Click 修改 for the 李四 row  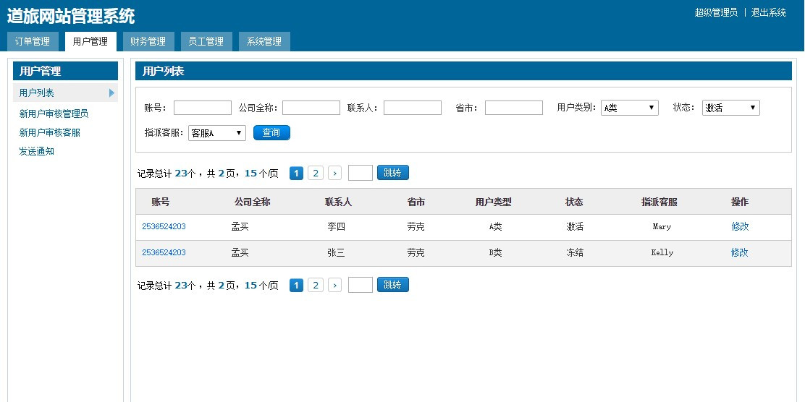point(740,226)
